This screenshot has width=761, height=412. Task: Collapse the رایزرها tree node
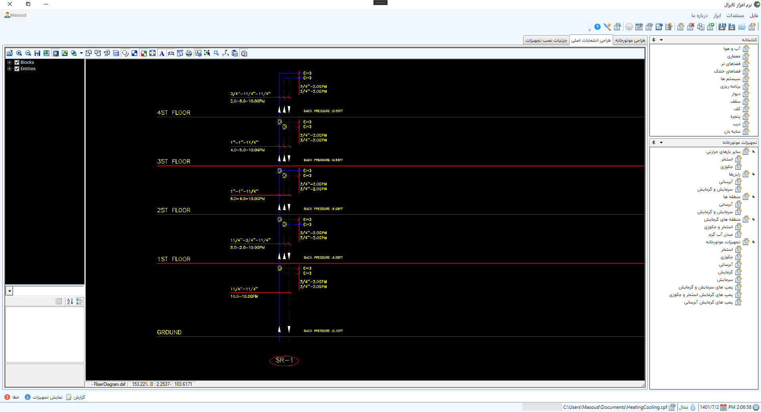[753, 174]
